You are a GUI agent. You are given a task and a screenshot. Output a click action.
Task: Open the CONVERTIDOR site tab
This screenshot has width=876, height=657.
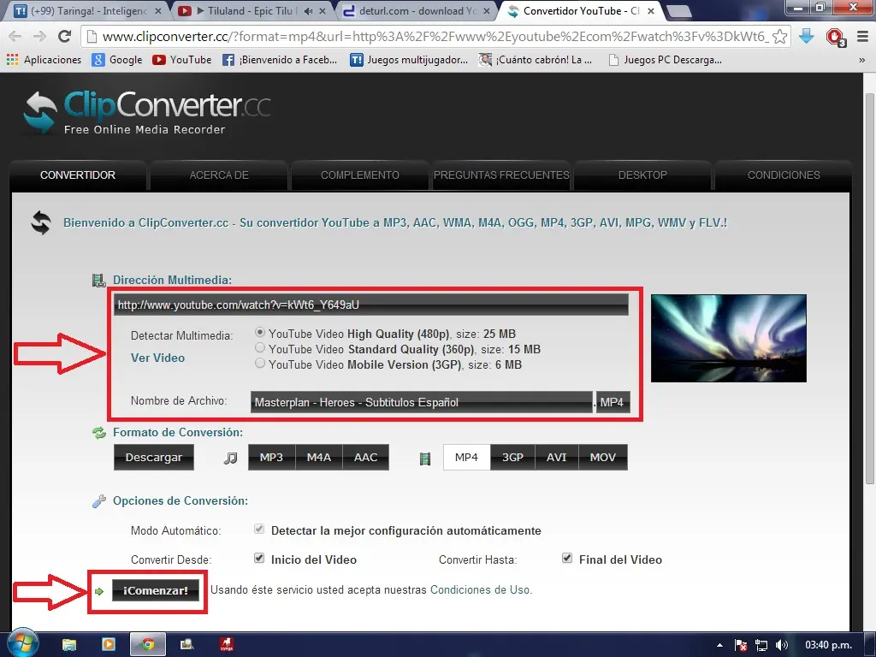pos(78,175)
